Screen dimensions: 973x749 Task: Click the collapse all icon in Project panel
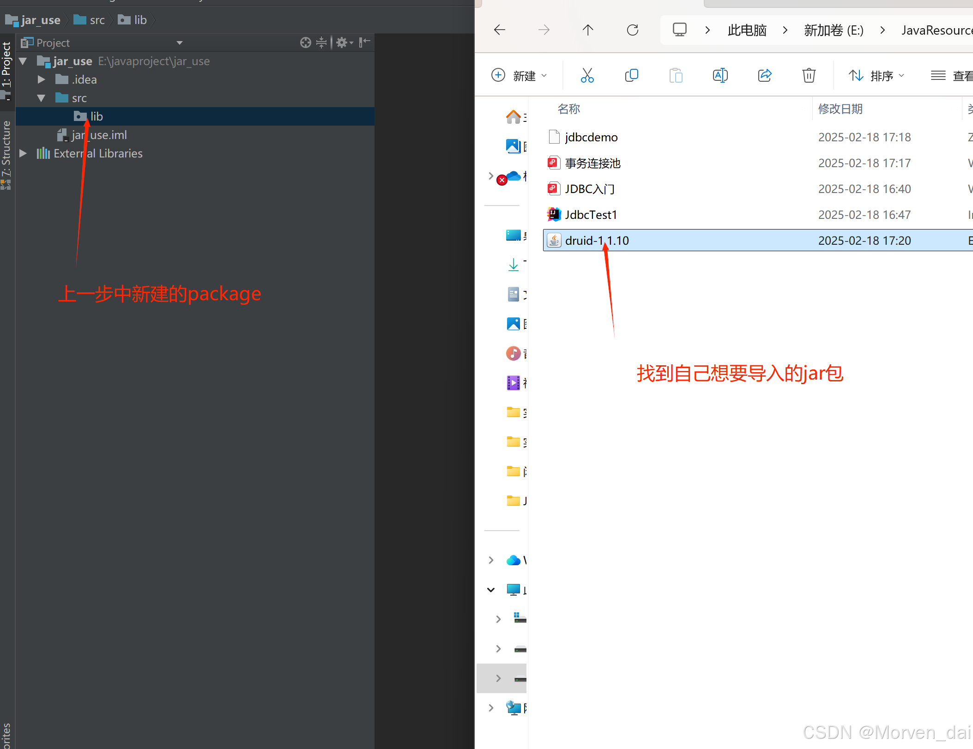point(321,42)
